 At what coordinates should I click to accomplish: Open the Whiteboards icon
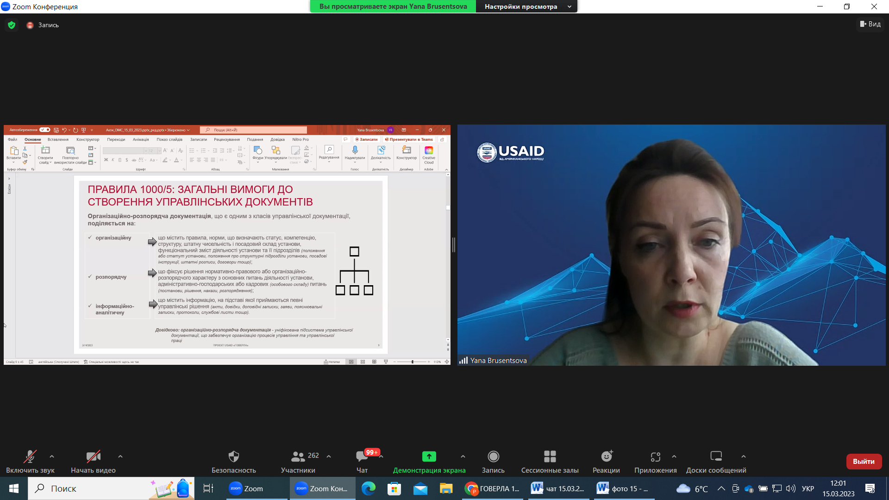tap(716, 457)
